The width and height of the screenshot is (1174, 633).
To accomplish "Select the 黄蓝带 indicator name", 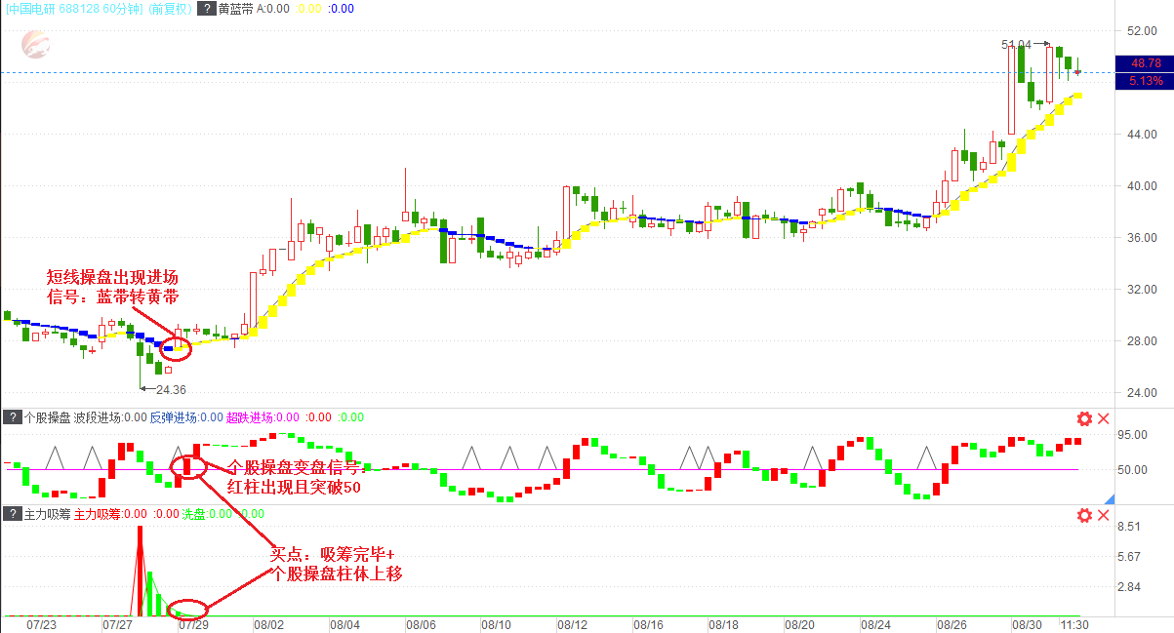I will 236,9.
